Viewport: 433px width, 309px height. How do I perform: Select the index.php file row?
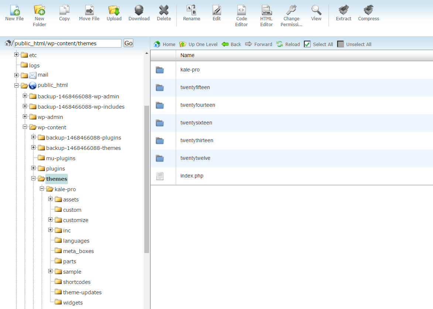(292, 176)
